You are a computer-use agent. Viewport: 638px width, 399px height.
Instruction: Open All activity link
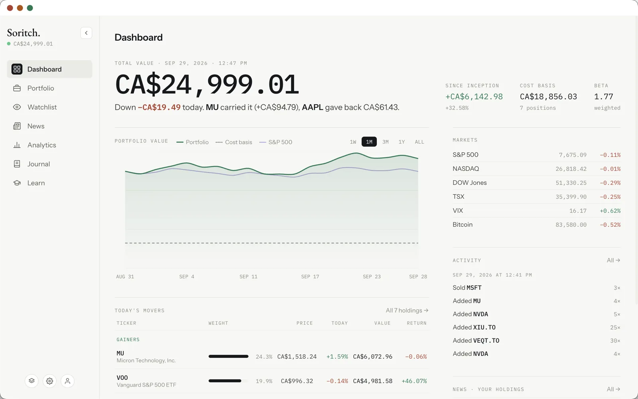coord(613,260)
